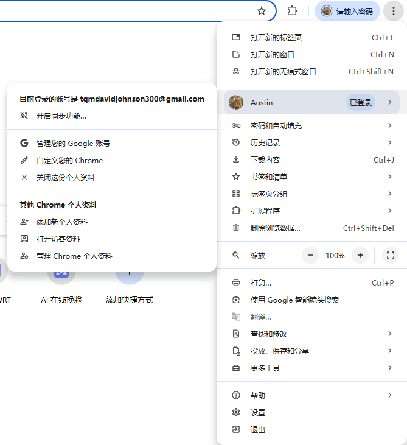The height and width of the screenshot is (445, 407).
Task: Select 使用 Google 智能镜头搜索
Action: tap(312, 300)
